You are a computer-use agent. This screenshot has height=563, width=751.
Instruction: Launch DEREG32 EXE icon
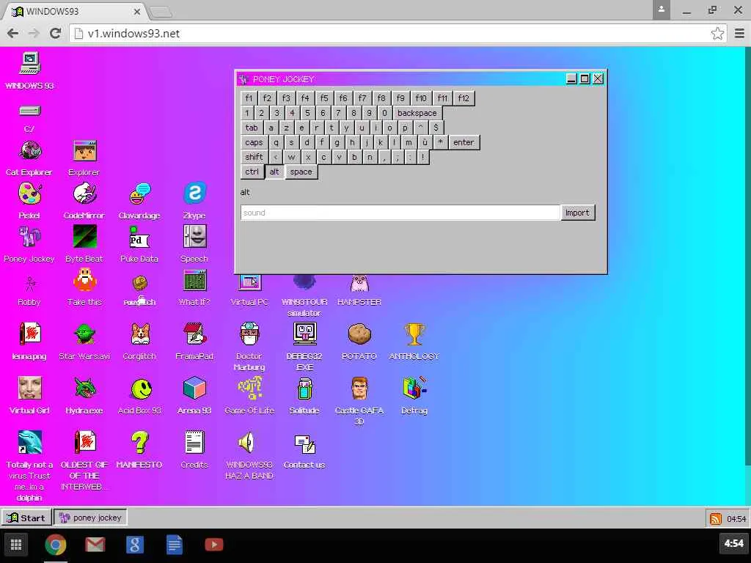pyautogui.click(x=304, y=334)
